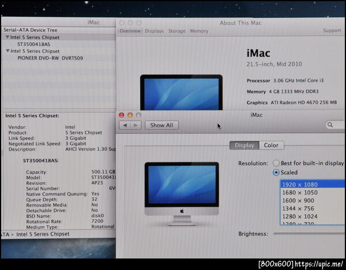Select the Scaled resolution option
Screen dimensions: 346x270
click(x=276, y=173)
